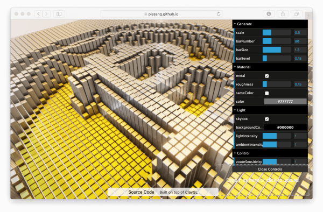323x212 pixels.
Task: Toggle the metal checkbox
Action: (267, 76)
